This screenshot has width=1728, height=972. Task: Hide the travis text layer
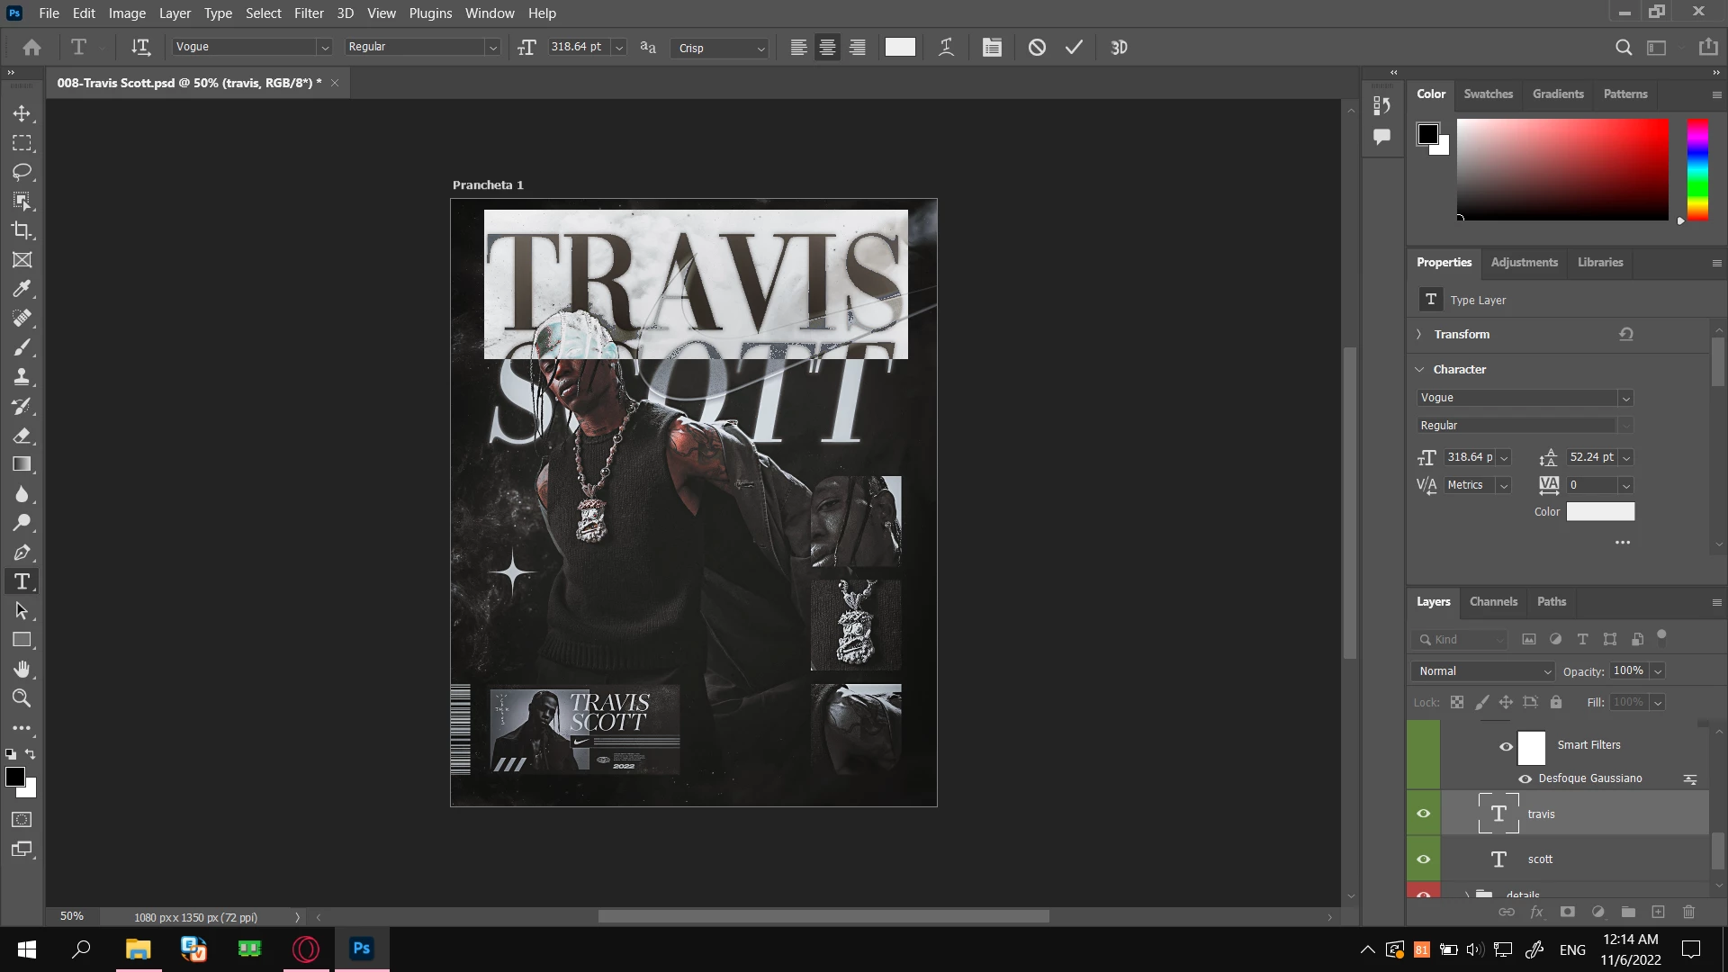coord(1423,814)
